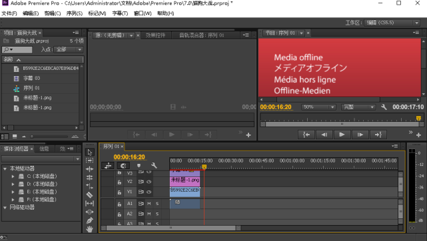
Task: Sort by the 名称 column header
Action: (42, 59)
